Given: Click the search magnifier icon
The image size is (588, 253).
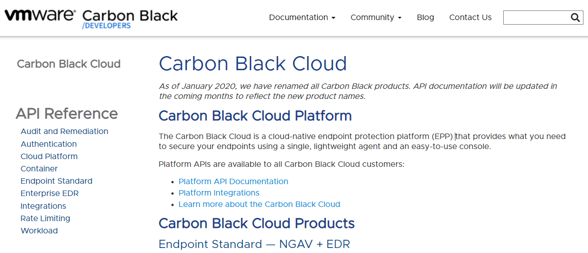Looking at the screenshot, I should pyautogui.click(x=575, y=18).
